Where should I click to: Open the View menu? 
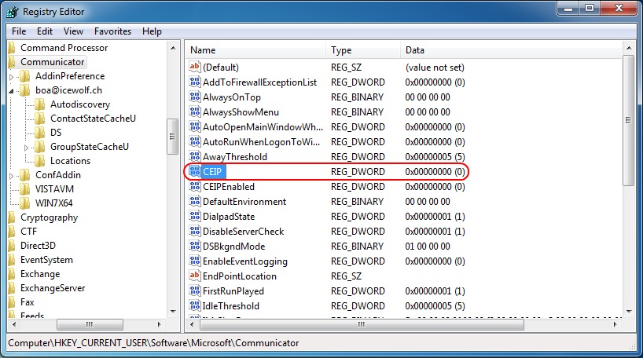pyautogui.click(x=73, y=31)
